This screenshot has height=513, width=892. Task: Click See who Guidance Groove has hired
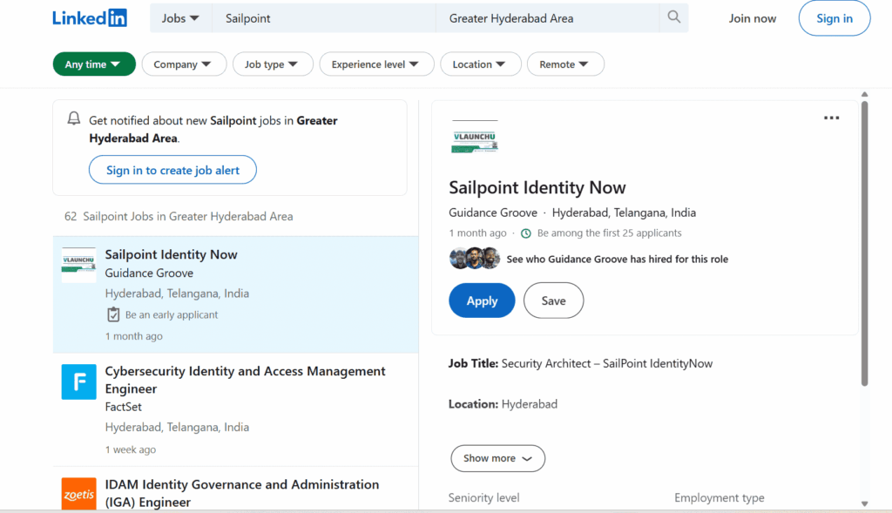[x=618, y=259]
